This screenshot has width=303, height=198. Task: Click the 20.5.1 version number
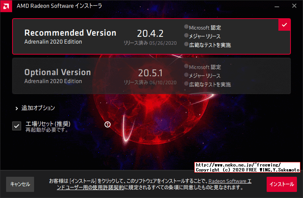click(150, 72)
